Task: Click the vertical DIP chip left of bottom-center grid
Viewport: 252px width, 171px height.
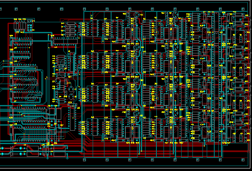Action: pos(71,119)
